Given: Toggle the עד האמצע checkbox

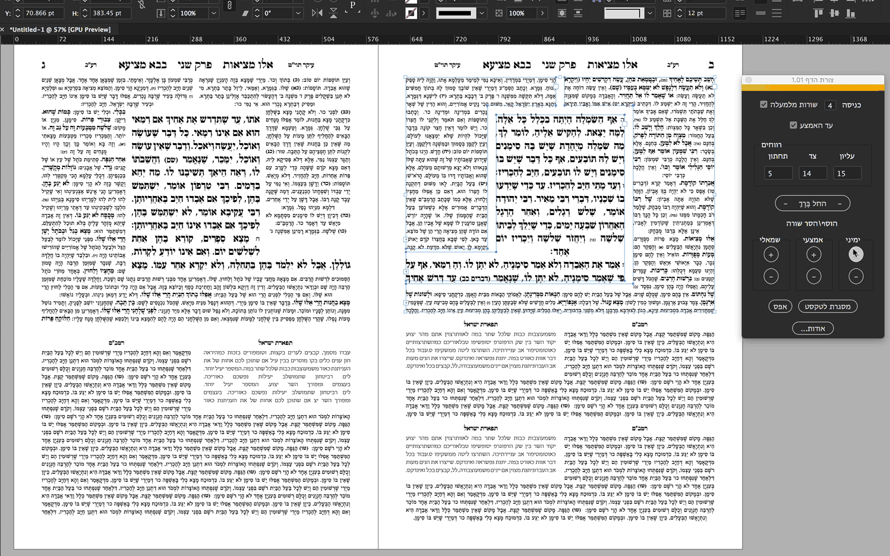Looking at the screenshot, I should pos(793,125).
